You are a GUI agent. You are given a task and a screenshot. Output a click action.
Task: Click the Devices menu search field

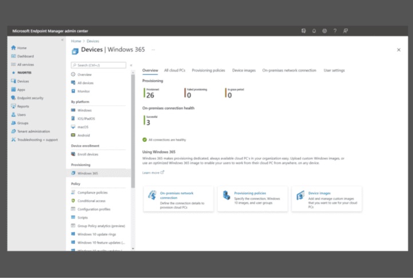(98, 65)
